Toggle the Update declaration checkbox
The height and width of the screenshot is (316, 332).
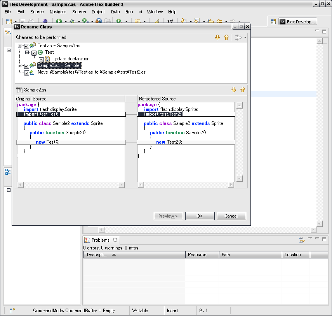point(41,60)
